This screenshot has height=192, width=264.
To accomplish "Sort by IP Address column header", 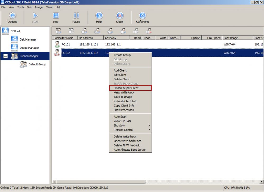I will click(x=91, y=38).
